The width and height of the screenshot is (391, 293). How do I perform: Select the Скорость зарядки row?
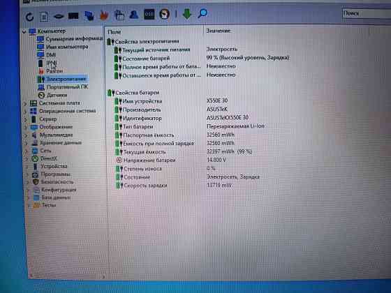point(142,186)
